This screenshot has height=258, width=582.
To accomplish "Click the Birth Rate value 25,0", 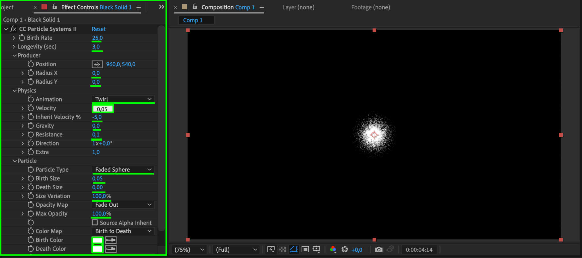I will (x=97, y=38).
